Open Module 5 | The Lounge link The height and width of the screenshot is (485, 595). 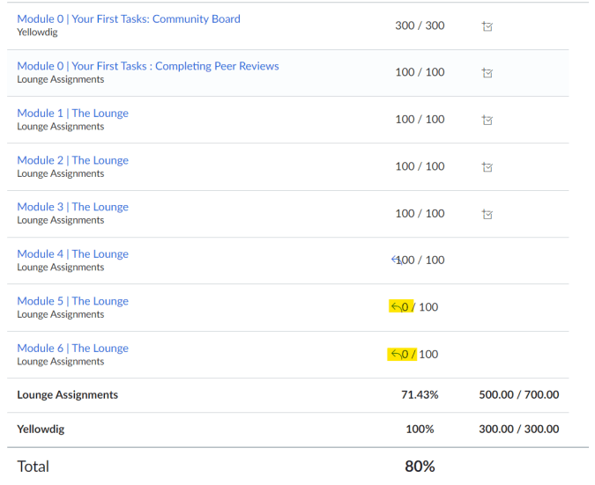point(72,301)
